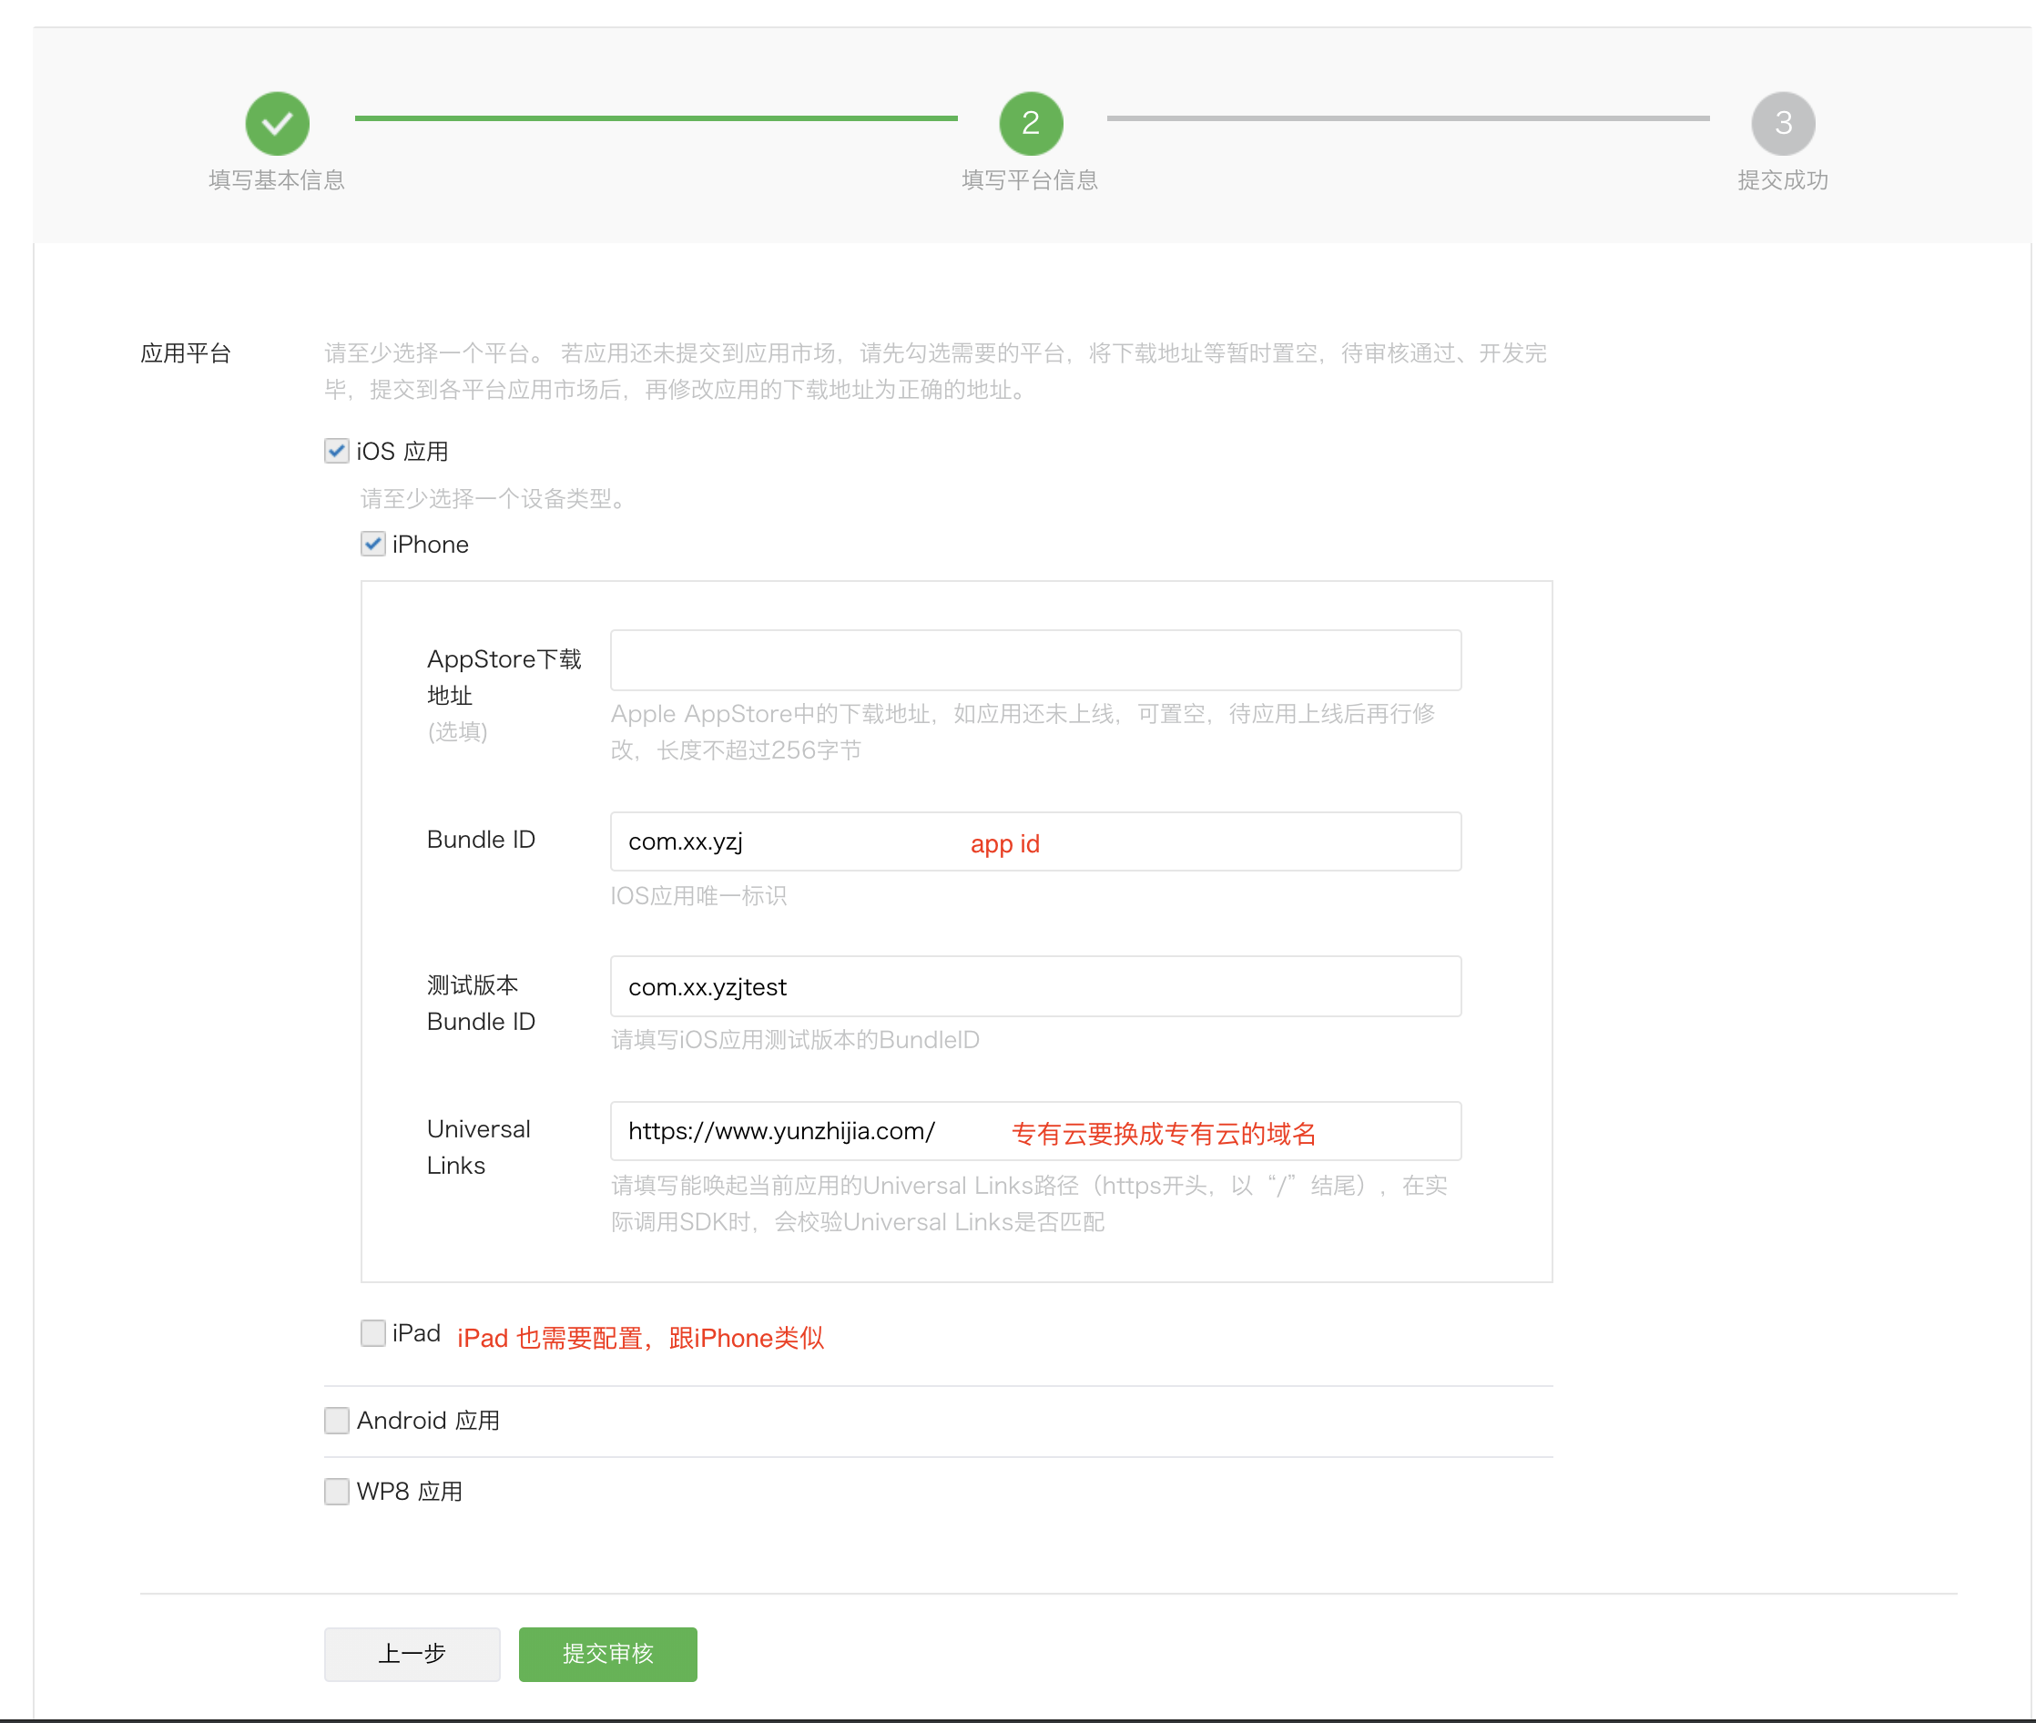Click the 测试版本 Bundle ID input field

tap(1035, 986)
